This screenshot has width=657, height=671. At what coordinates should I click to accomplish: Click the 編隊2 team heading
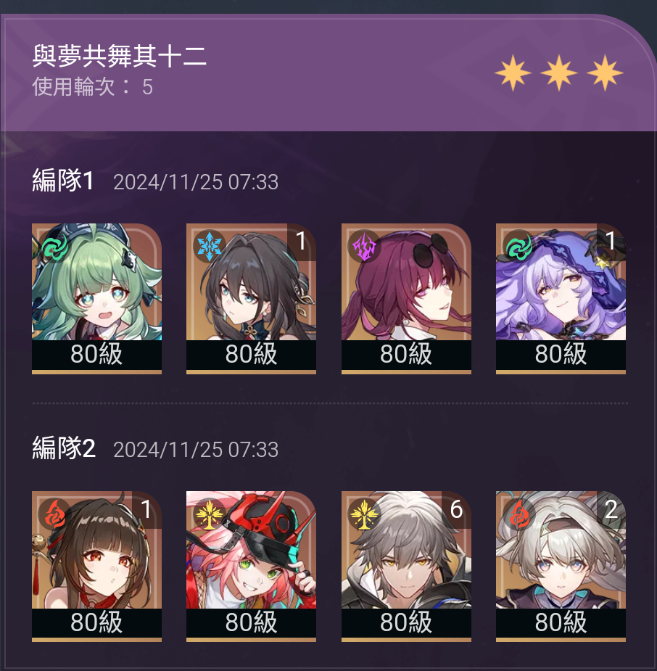64,448
